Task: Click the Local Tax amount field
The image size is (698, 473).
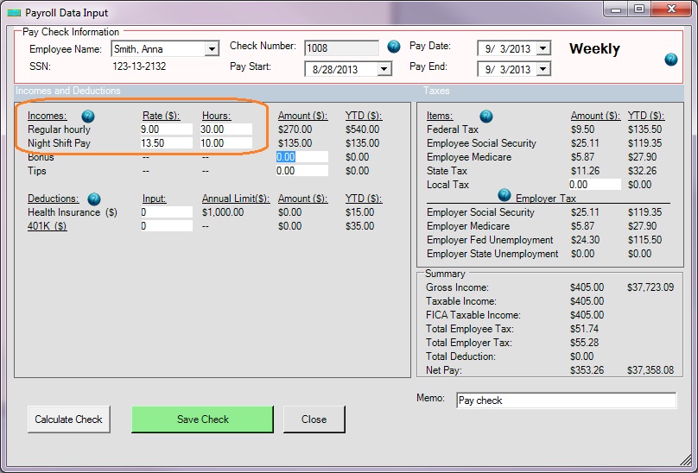Action: (594, 185)
